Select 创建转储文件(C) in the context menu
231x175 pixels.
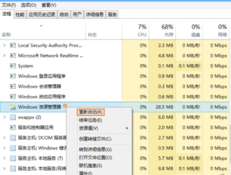(x=95, y=139)
